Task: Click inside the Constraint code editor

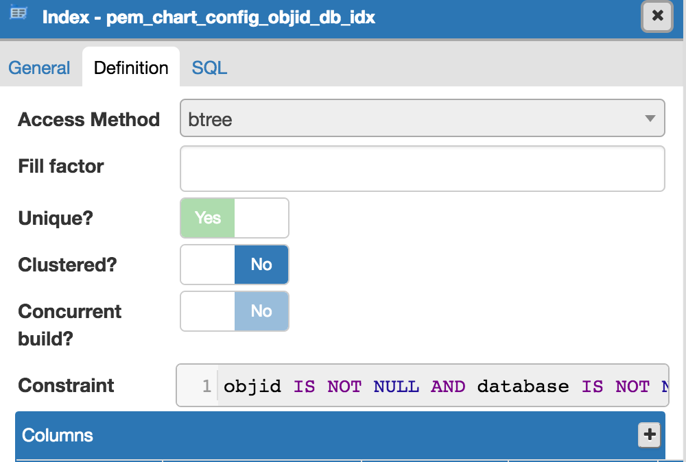Action: (x=439, y=386)
